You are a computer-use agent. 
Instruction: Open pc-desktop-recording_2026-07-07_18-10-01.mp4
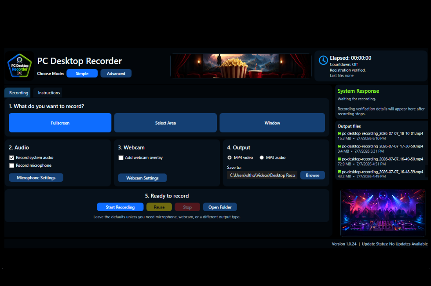click(x=382, y=133)
